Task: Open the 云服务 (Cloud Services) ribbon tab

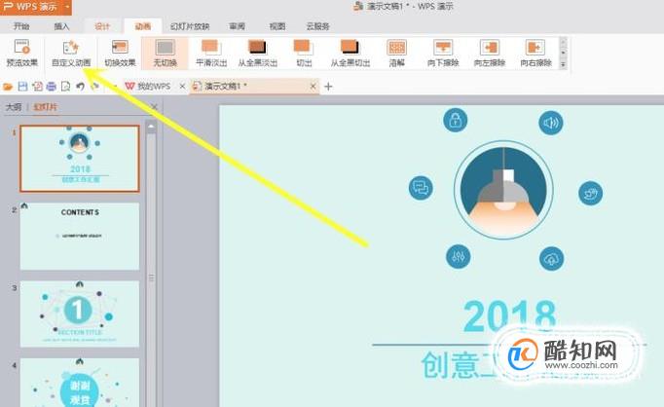Action: click(x=317, y=26)
